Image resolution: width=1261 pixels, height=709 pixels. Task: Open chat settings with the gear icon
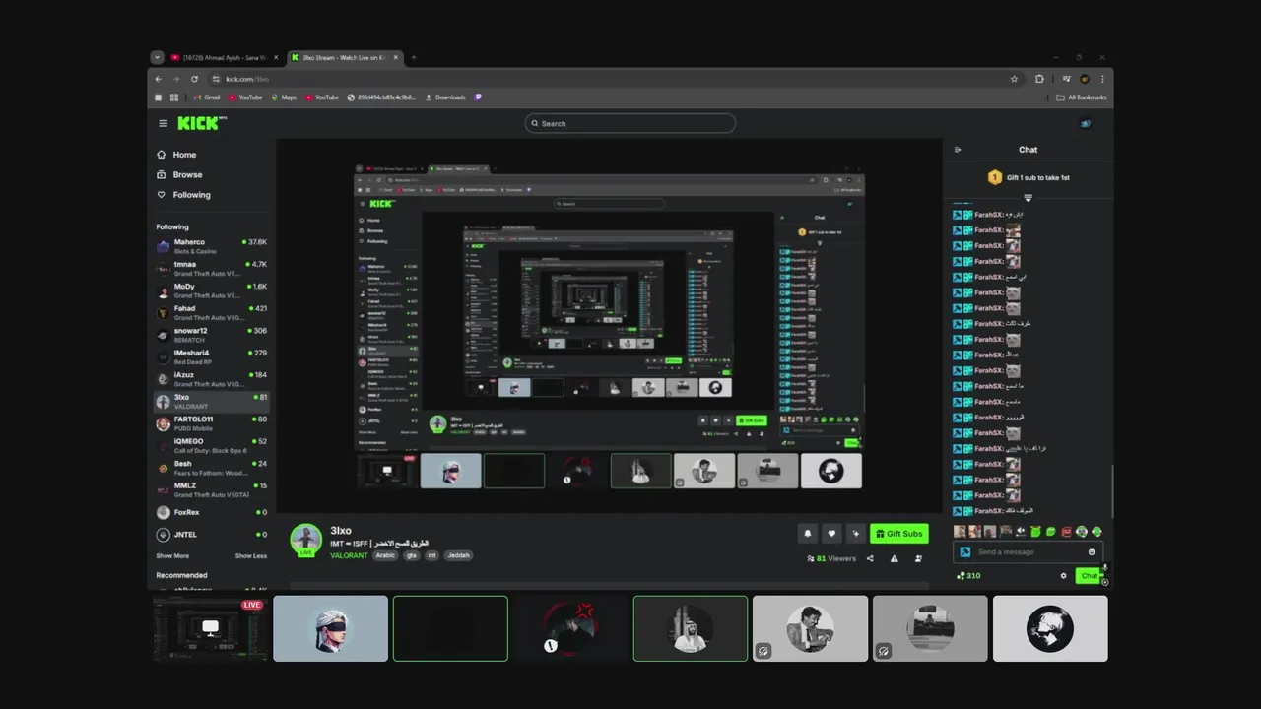pyautogui.click(x=1063, y=576)
